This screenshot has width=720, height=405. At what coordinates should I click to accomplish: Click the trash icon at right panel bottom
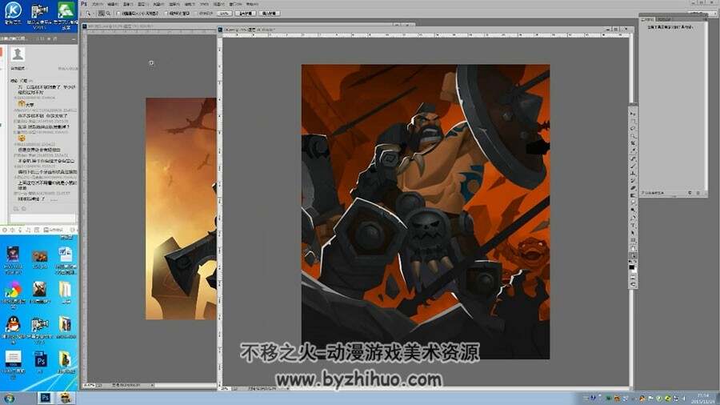point(698,193)
